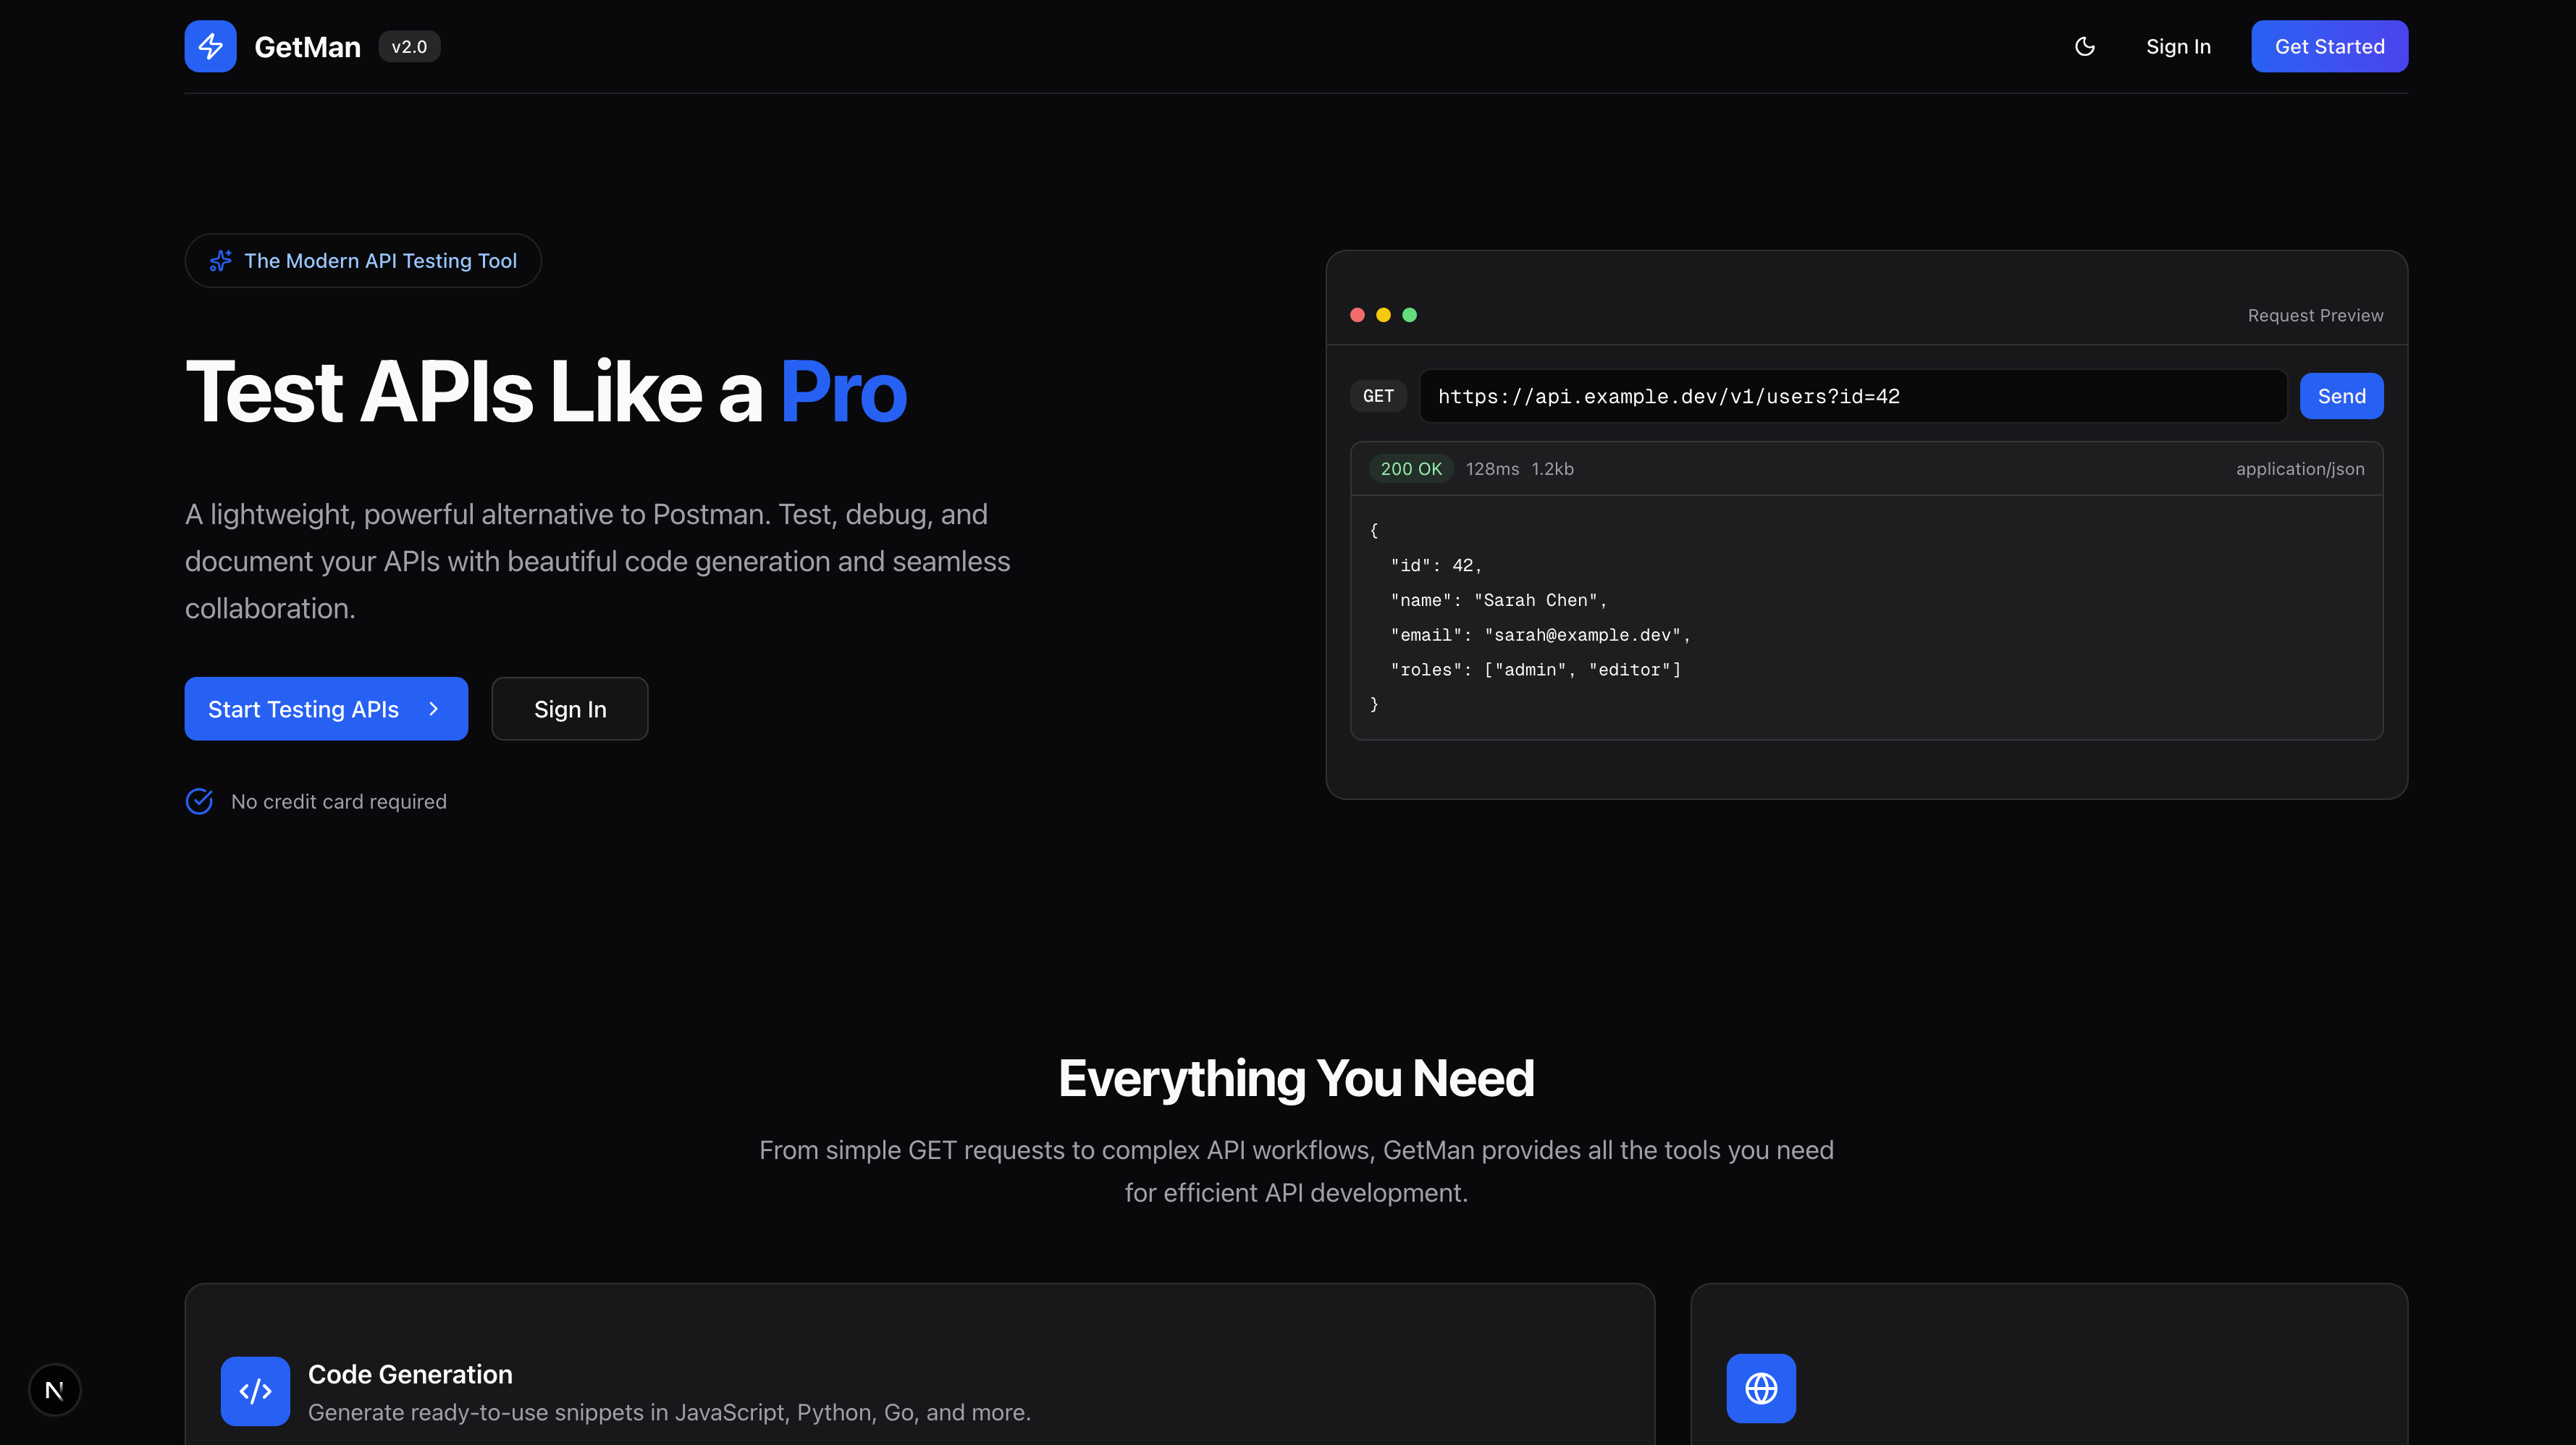Open Sign In in header

[x=2178, y=46]
